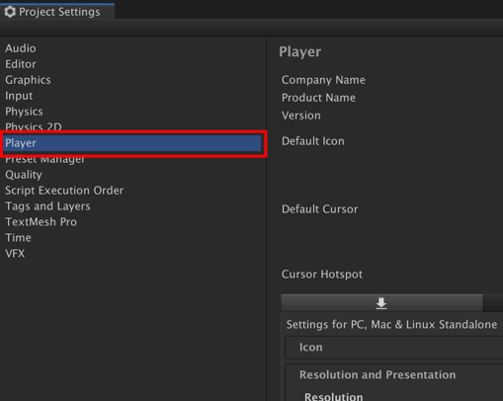Open Script Execution Order settings
503x401 pixels.
pos(64,191)
